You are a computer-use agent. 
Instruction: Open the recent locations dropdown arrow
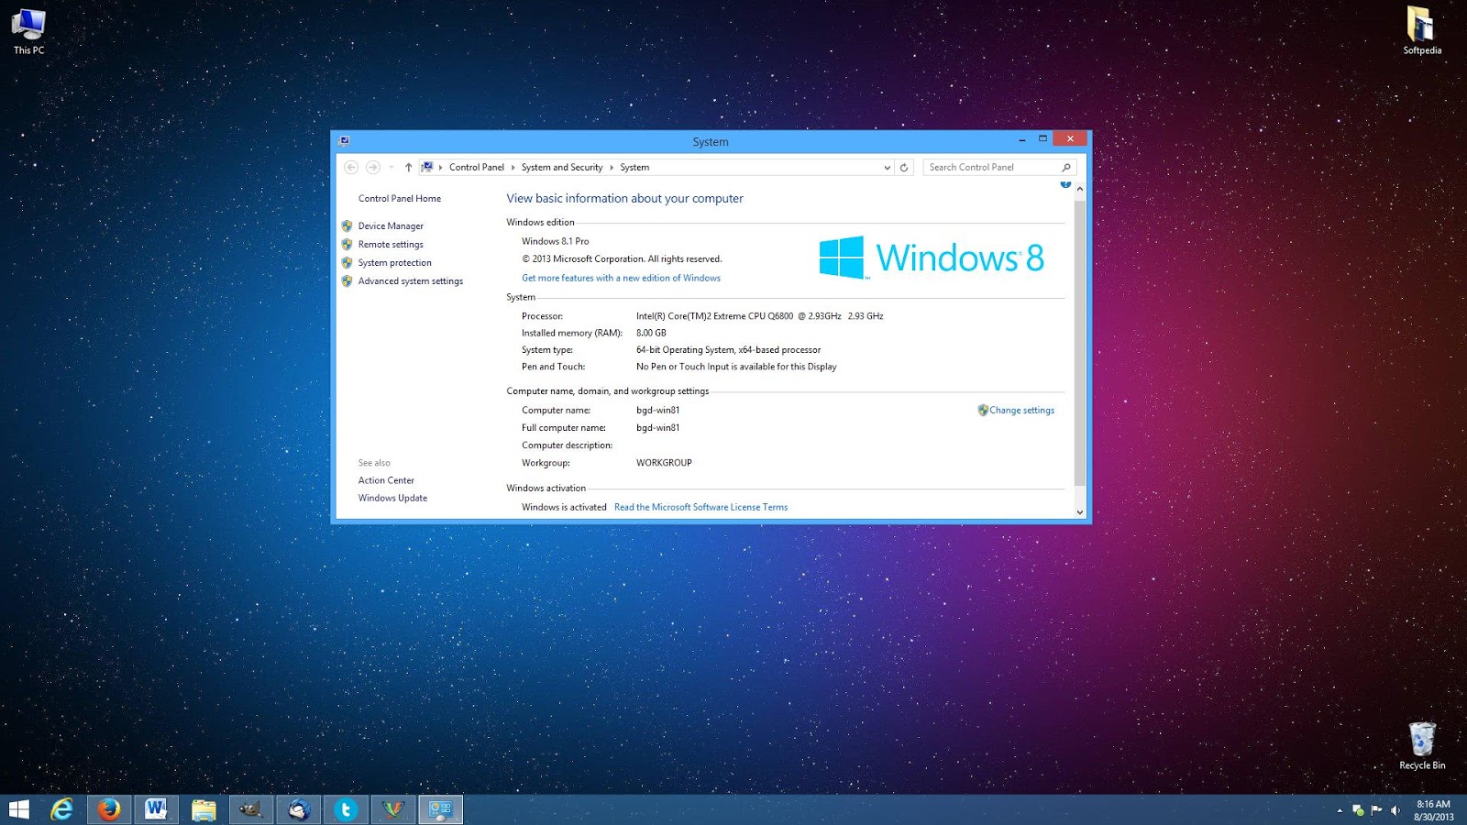pyautogui.click(x=392, y=167)
